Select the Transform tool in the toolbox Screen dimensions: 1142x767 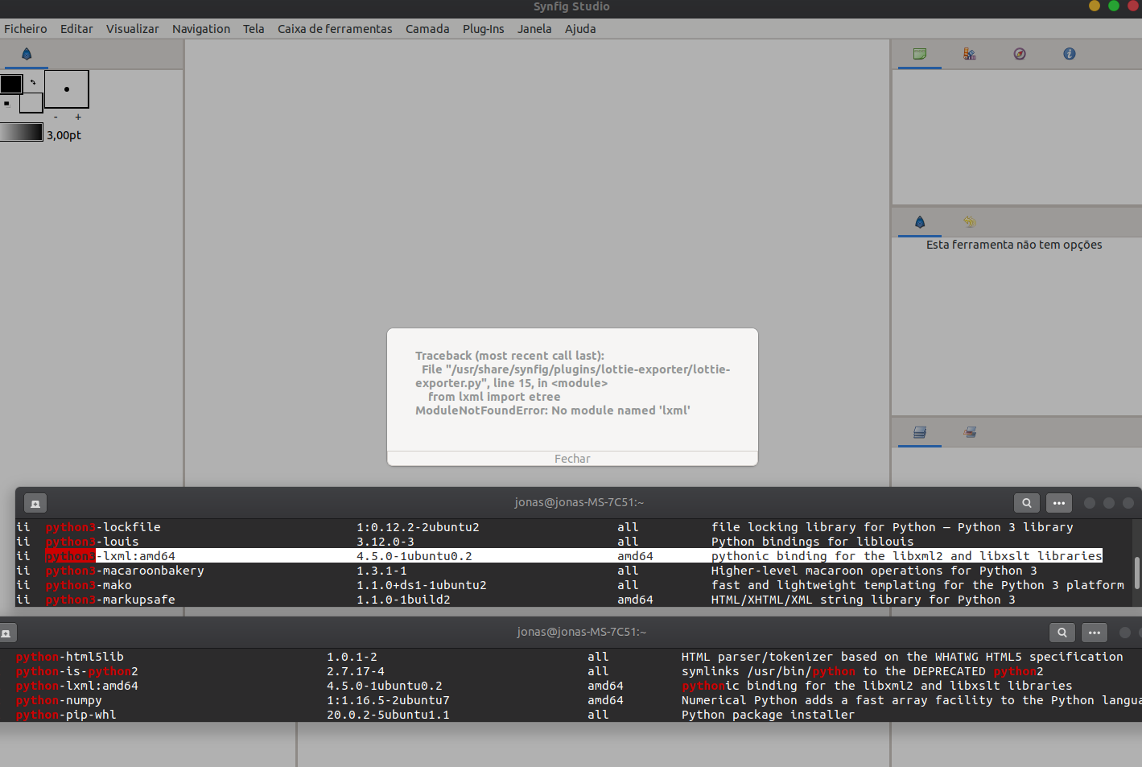coord(26,54)
